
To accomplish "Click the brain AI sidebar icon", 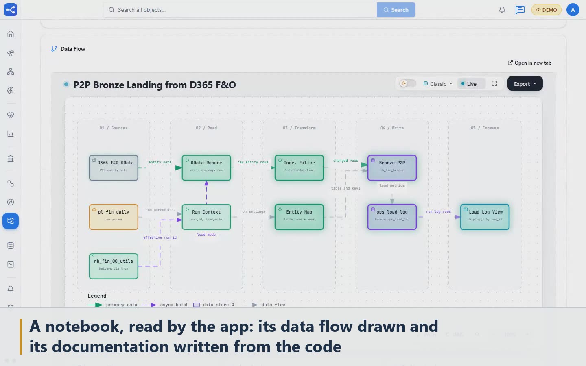I will click(11, 90).
